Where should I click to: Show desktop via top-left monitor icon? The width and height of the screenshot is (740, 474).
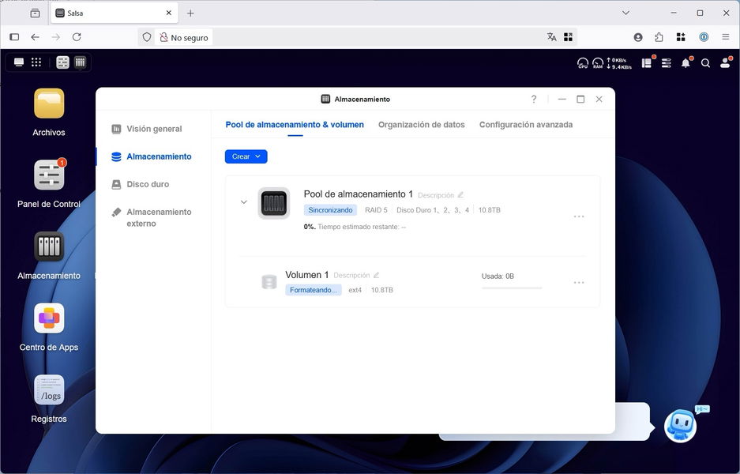(x=19, y=63)
